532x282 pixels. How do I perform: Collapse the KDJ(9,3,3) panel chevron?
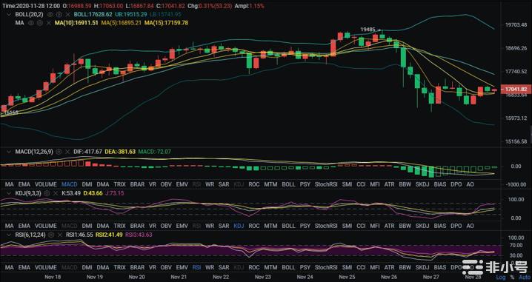pos(9,193)
